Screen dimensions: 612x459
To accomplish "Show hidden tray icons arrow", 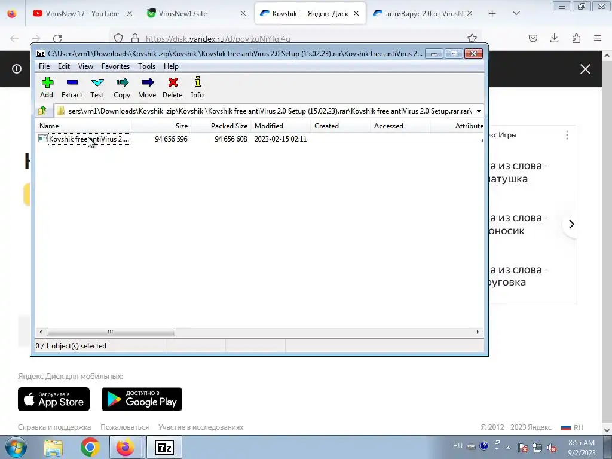I will 508,448.
